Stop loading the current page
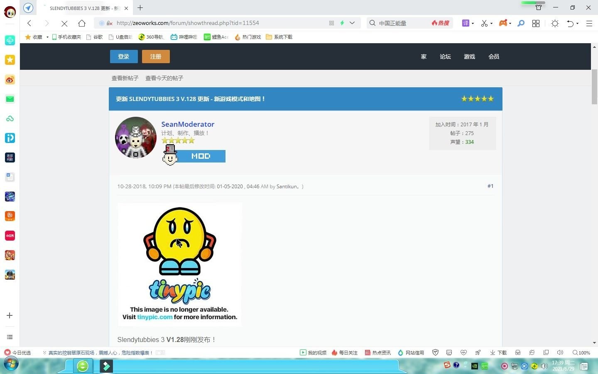Screen dimensions: 598x374 tap(64, 23)
